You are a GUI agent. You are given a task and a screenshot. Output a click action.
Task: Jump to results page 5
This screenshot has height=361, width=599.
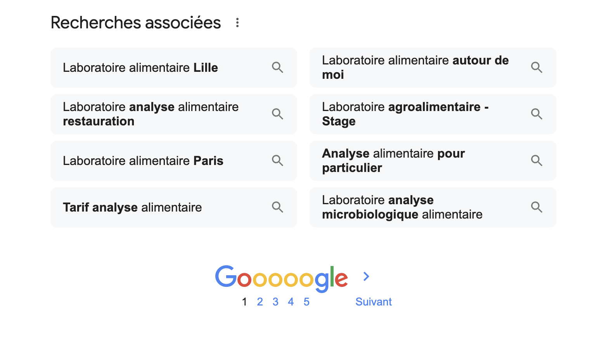click(306, 302)
